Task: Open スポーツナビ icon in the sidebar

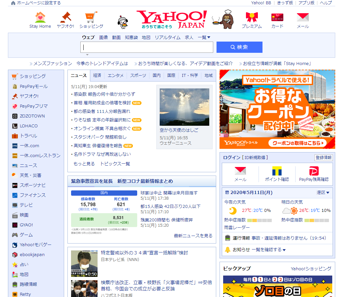Action: 15,185
